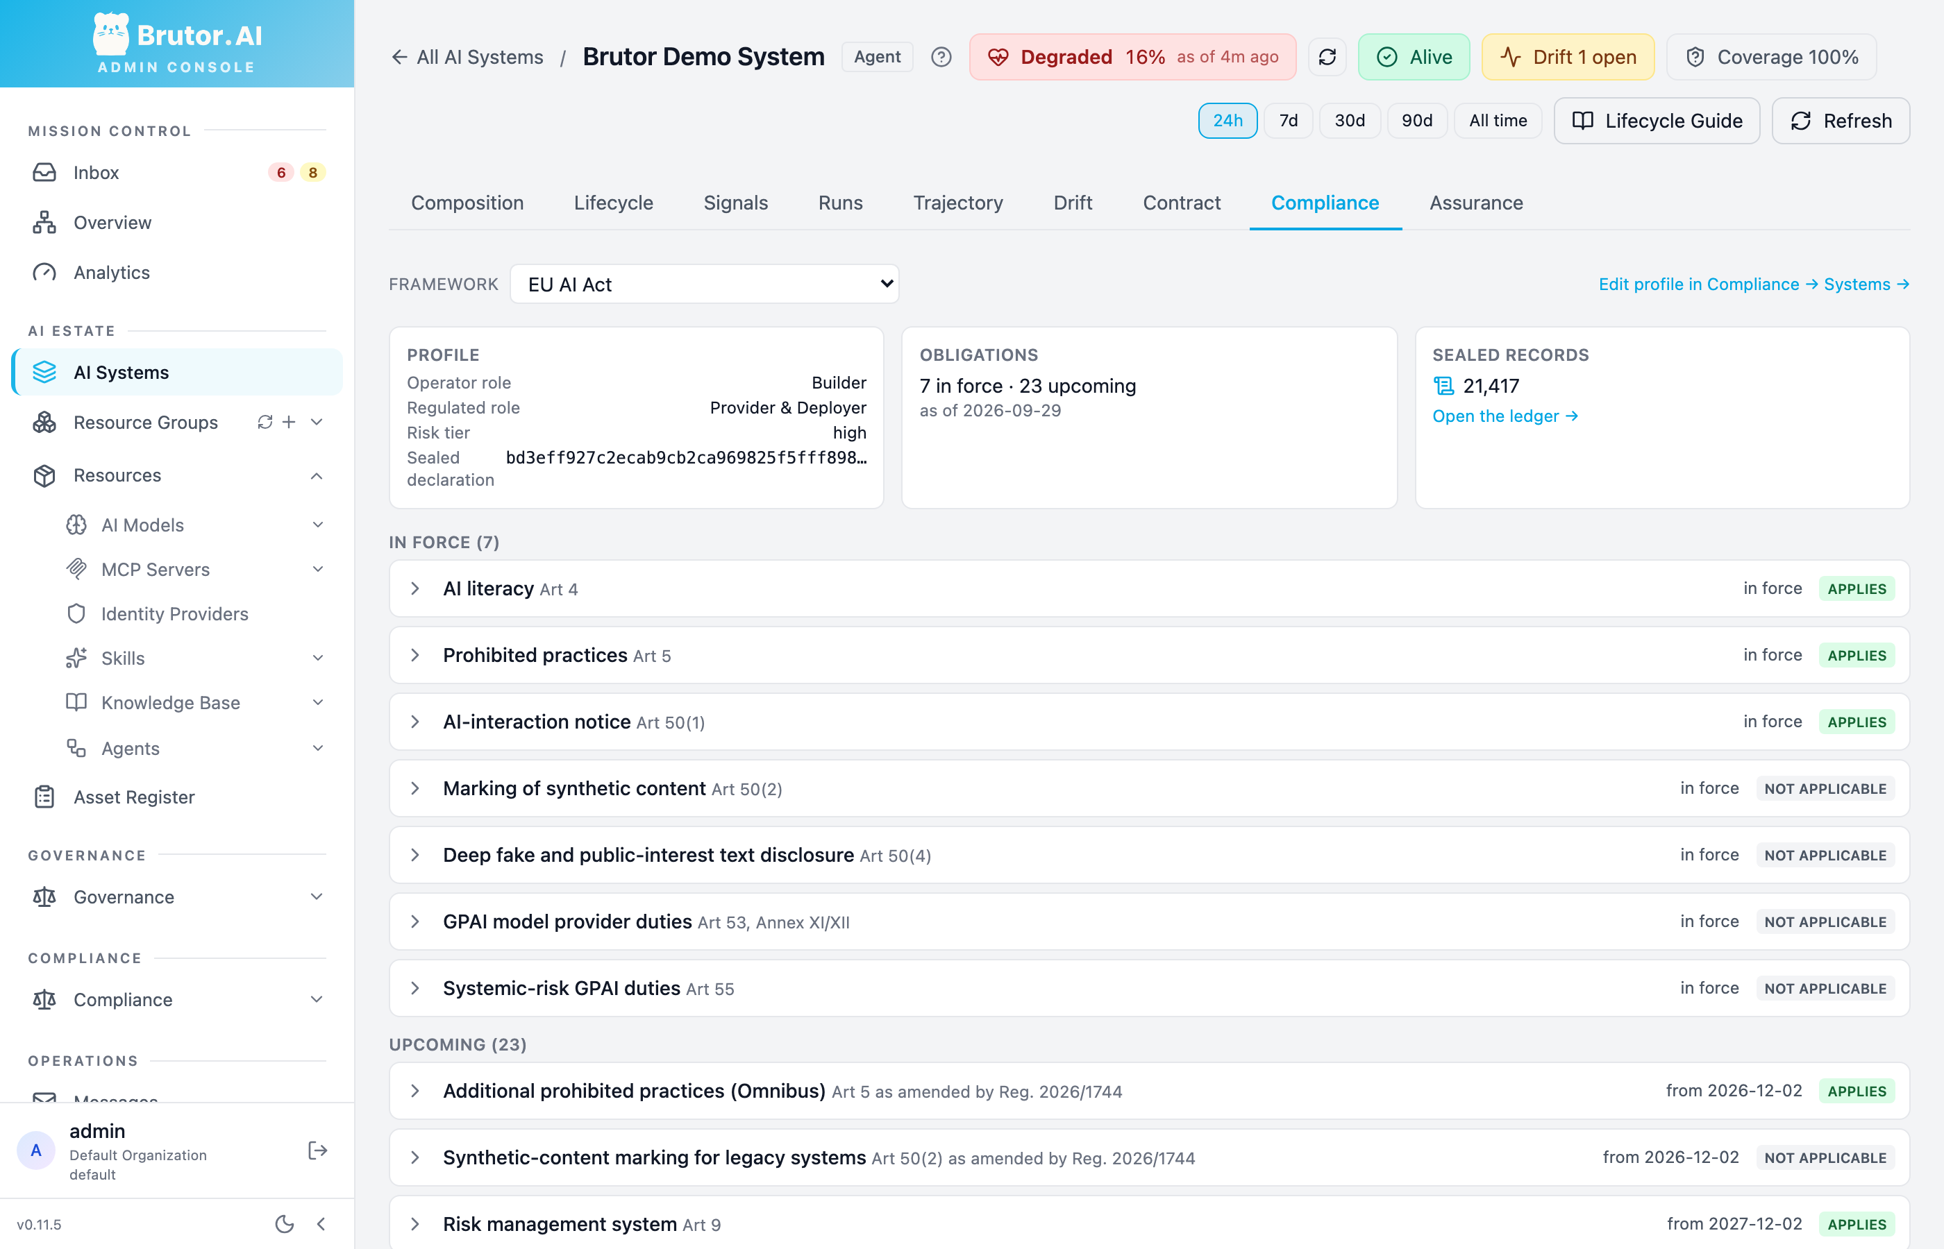Screen dimensions: 1944x1249
Task: Click the admin avatar circle
Action: click(35, 1150)
